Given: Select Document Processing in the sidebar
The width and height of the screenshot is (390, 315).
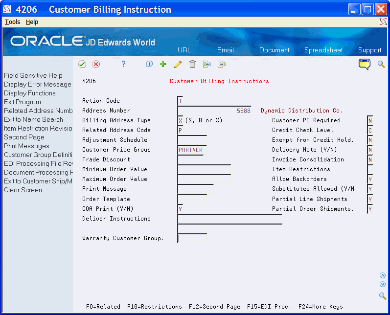Looking at the screenshot, I should pos(38,172).
